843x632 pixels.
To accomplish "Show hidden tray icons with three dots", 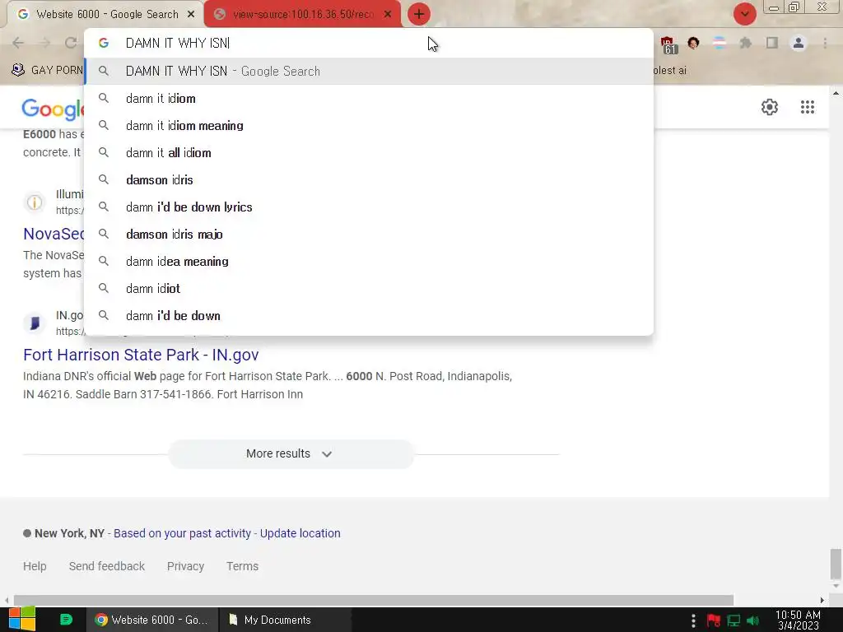I will click(693, 620).
